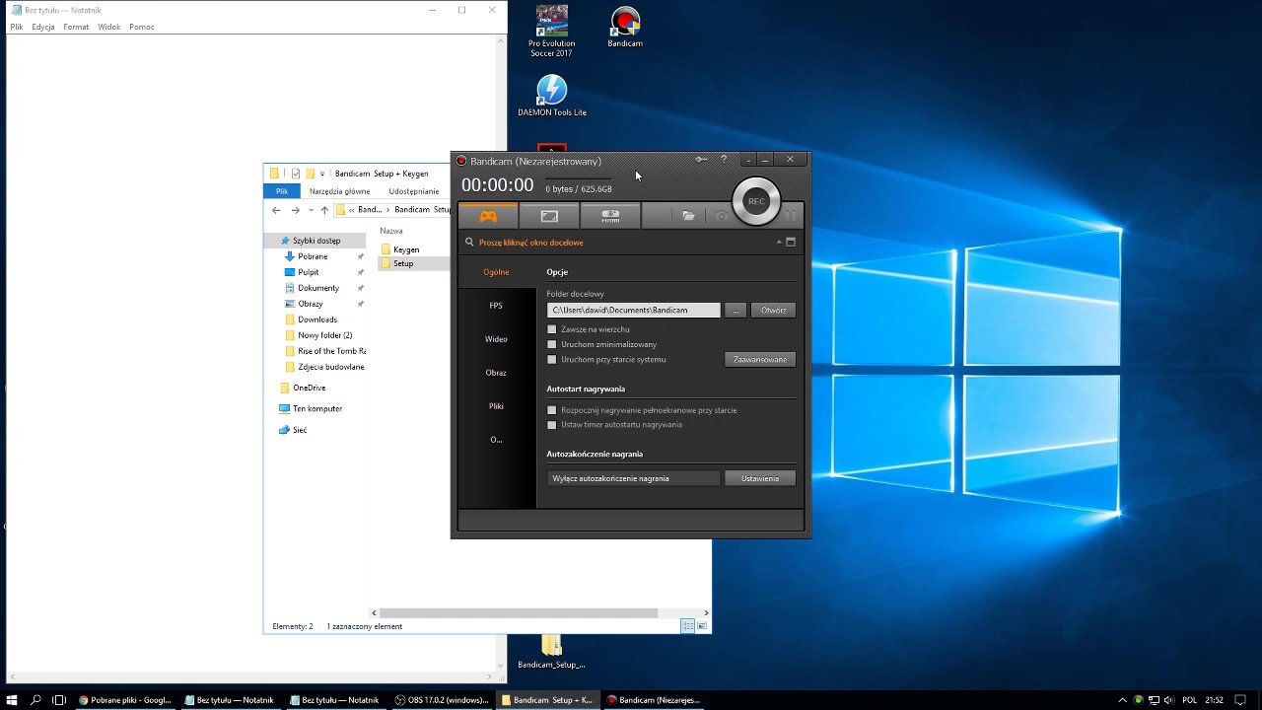
Task: Open Explorer recent locations dropdown chevron
Action: [311, 210]
